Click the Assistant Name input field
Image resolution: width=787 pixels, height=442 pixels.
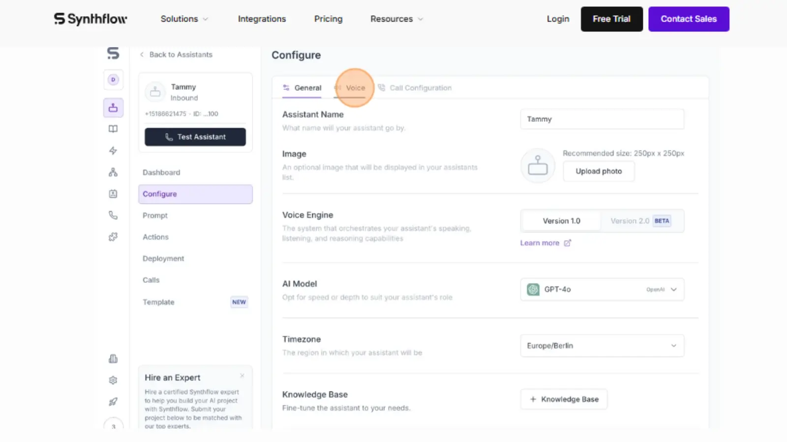pyautogui.click(x=602, y=119)
